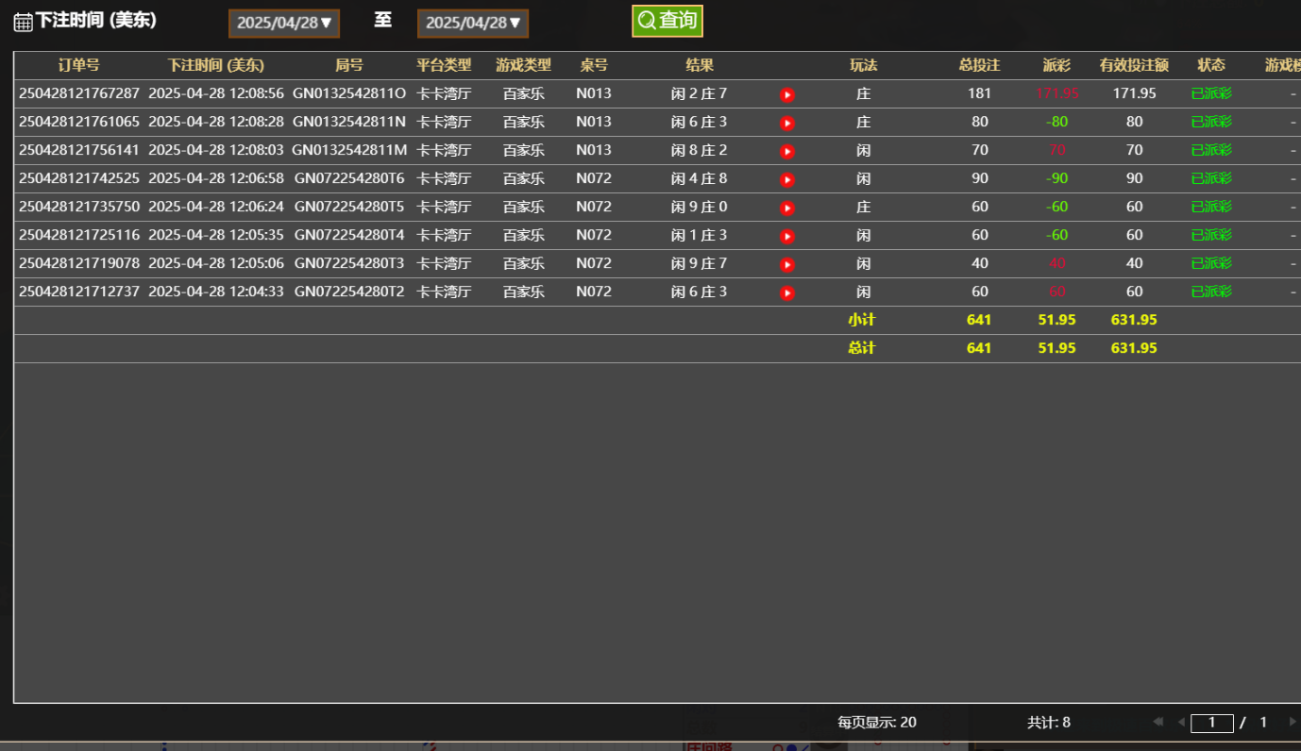This screenshot has width=1301, height=751.
Task: Click the page number input box
Action: click(1211, 723)
